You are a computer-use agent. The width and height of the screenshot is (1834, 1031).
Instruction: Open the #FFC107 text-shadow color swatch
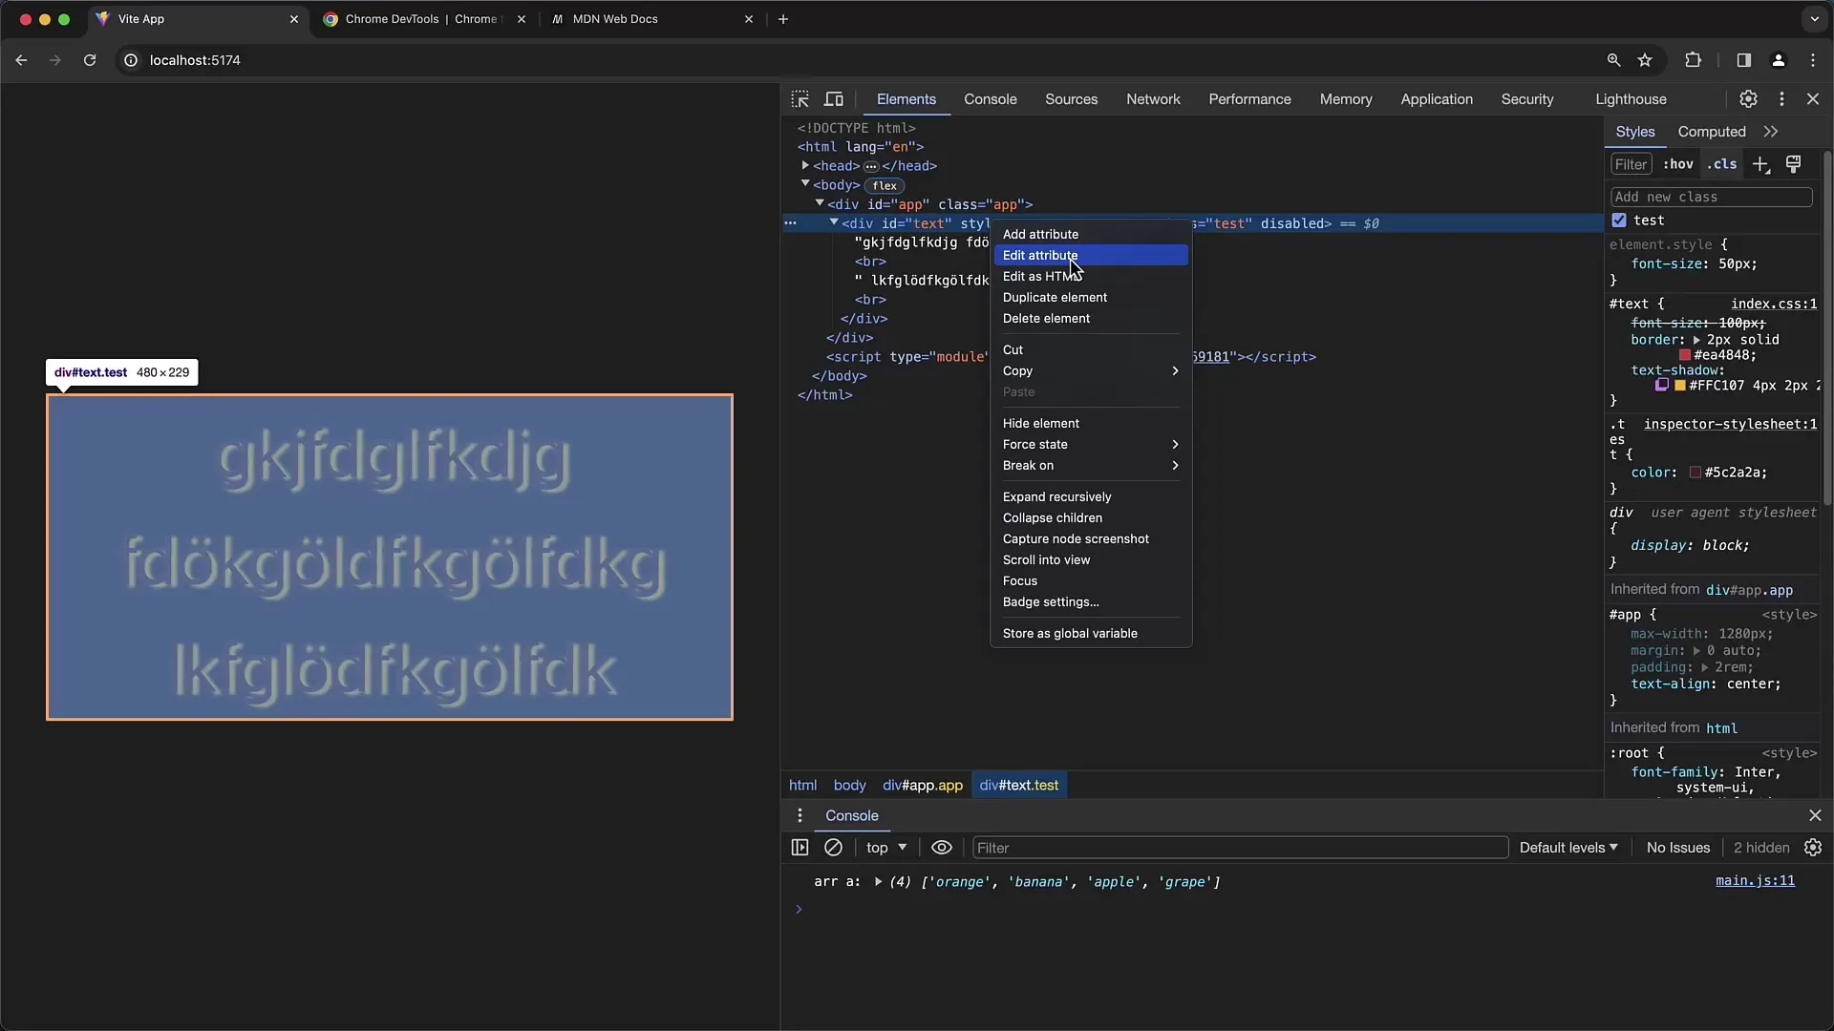point(1679,386)
